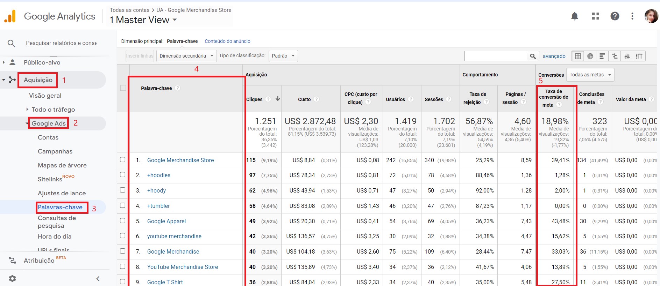
Task: Open the user profile avatar
Action: coord(651,16)
